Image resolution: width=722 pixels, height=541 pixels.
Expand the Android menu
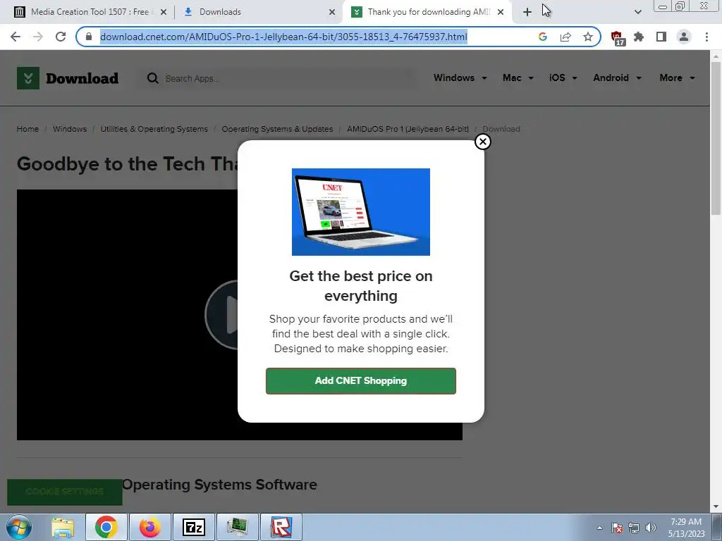point(617,77)
